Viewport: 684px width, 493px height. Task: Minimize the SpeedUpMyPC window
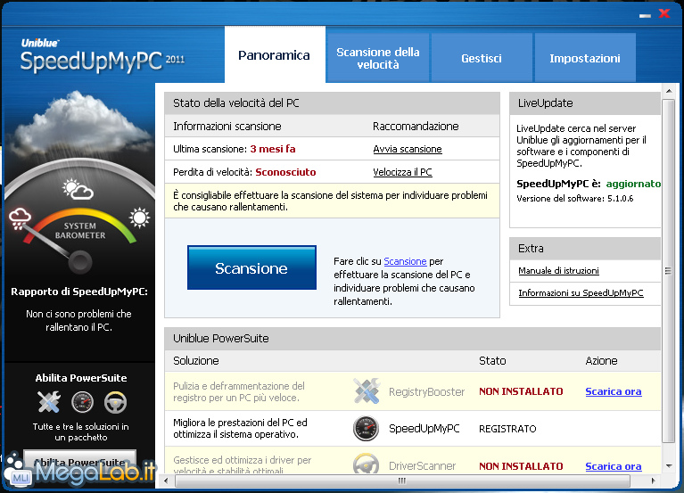click(x=645, y=14)
